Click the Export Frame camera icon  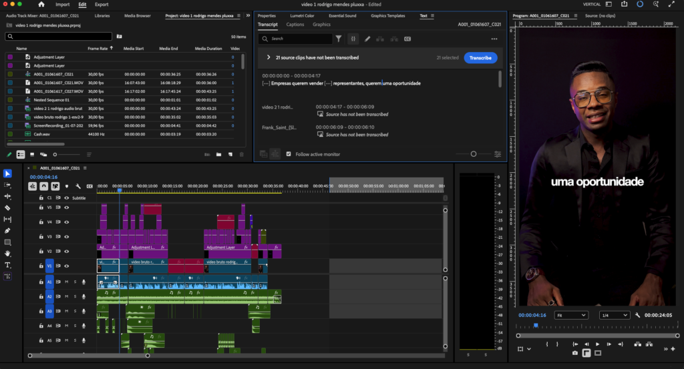click(575, 353)
